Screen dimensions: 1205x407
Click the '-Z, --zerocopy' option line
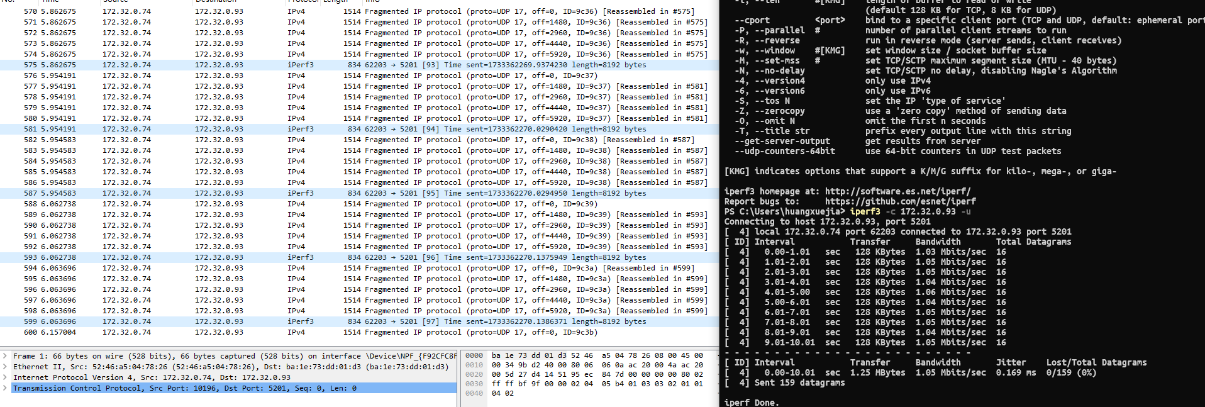coord(900,111)
